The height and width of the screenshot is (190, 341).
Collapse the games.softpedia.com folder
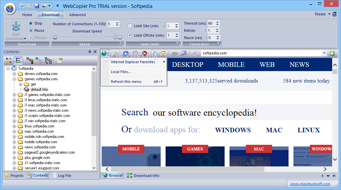(14, 79)
